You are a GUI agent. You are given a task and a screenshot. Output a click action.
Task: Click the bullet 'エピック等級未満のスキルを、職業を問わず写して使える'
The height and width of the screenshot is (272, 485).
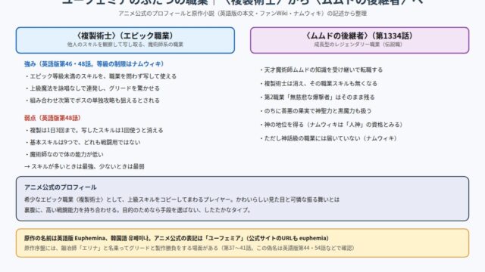pos(101,76)
